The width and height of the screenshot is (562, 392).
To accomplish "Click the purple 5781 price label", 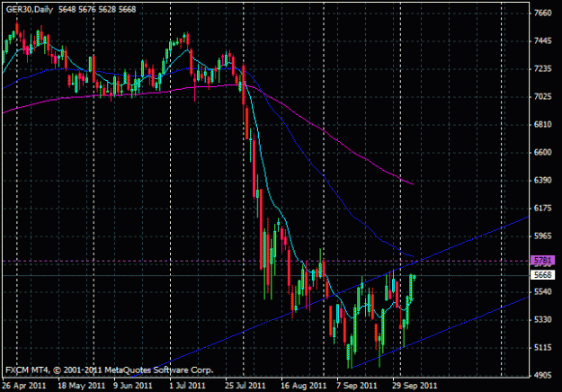I will 542,260.
